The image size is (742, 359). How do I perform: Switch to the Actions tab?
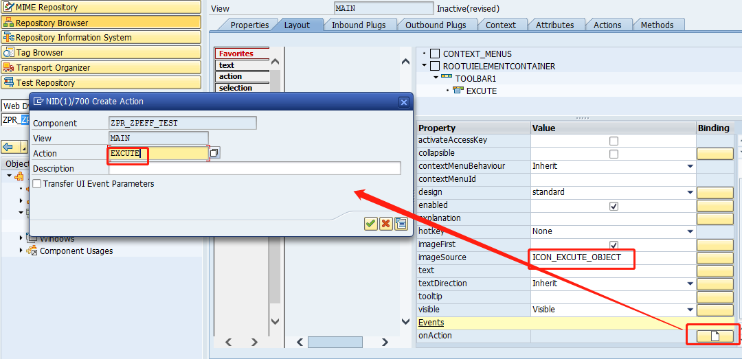[607, 25]
